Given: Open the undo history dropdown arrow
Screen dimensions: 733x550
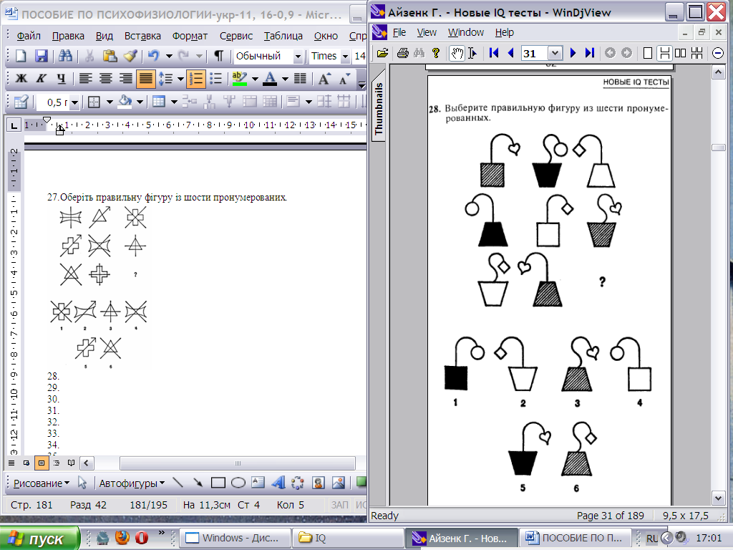Looking at the screenshot, I should pos(169,56).
